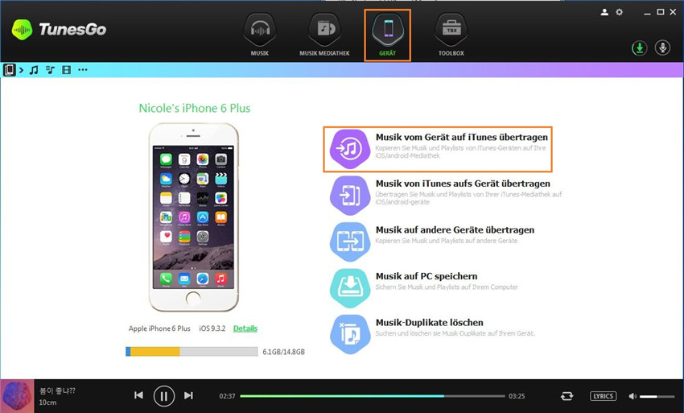Viewport: 684px width, 413px height.
Task: Choose Musik auf andere Geräte übertragen
Action: (455, 229)
